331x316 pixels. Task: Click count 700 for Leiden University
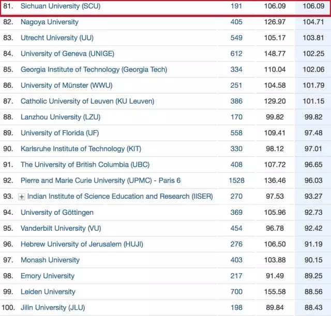coord(236,292)
